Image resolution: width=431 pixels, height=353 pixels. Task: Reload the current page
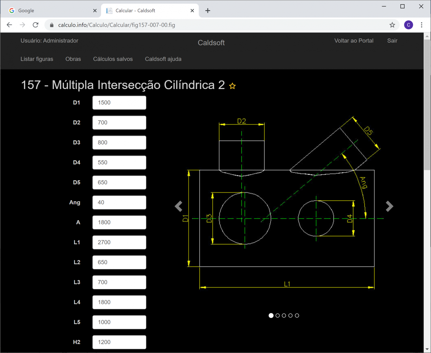pos(36,25)
